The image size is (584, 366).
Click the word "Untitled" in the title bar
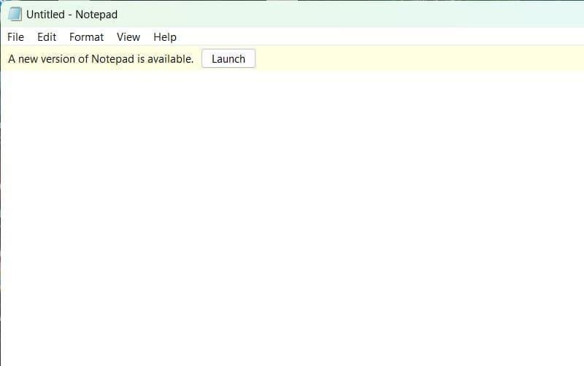tap(45, 15)
